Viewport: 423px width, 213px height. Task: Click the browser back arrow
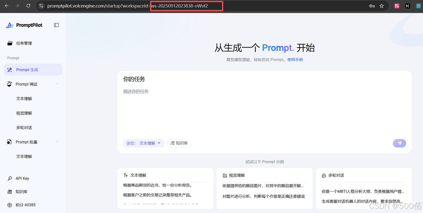(x=7, y=6)
